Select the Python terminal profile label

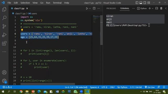(x=144, y=8)
